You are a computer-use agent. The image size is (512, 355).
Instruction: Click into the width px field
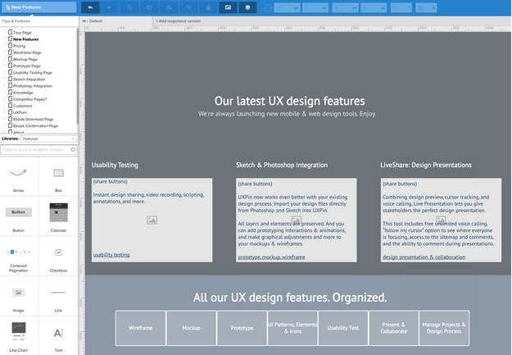coord(287,7)
